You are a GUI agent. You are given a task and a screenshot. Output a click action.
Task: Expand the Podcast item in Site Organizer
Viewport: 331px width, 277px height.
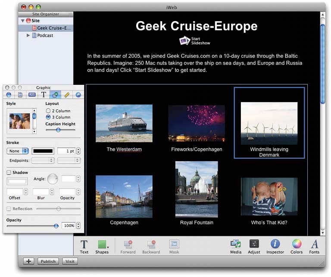[28, 35]
